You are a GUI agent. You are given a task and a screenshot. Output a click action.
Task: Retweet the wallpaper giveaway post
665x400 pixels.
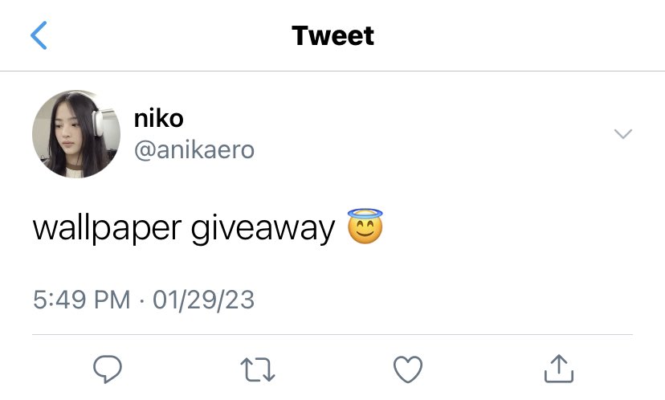[258, 369]
